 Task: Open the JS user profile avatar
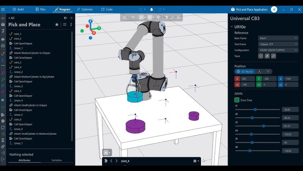point(274,9)
